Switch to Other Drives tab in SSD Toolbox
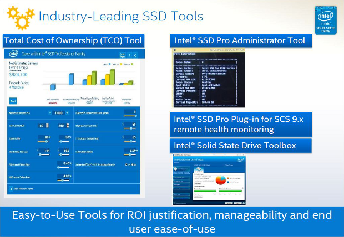Screen dimensions: 344x237 pos(229,165)
